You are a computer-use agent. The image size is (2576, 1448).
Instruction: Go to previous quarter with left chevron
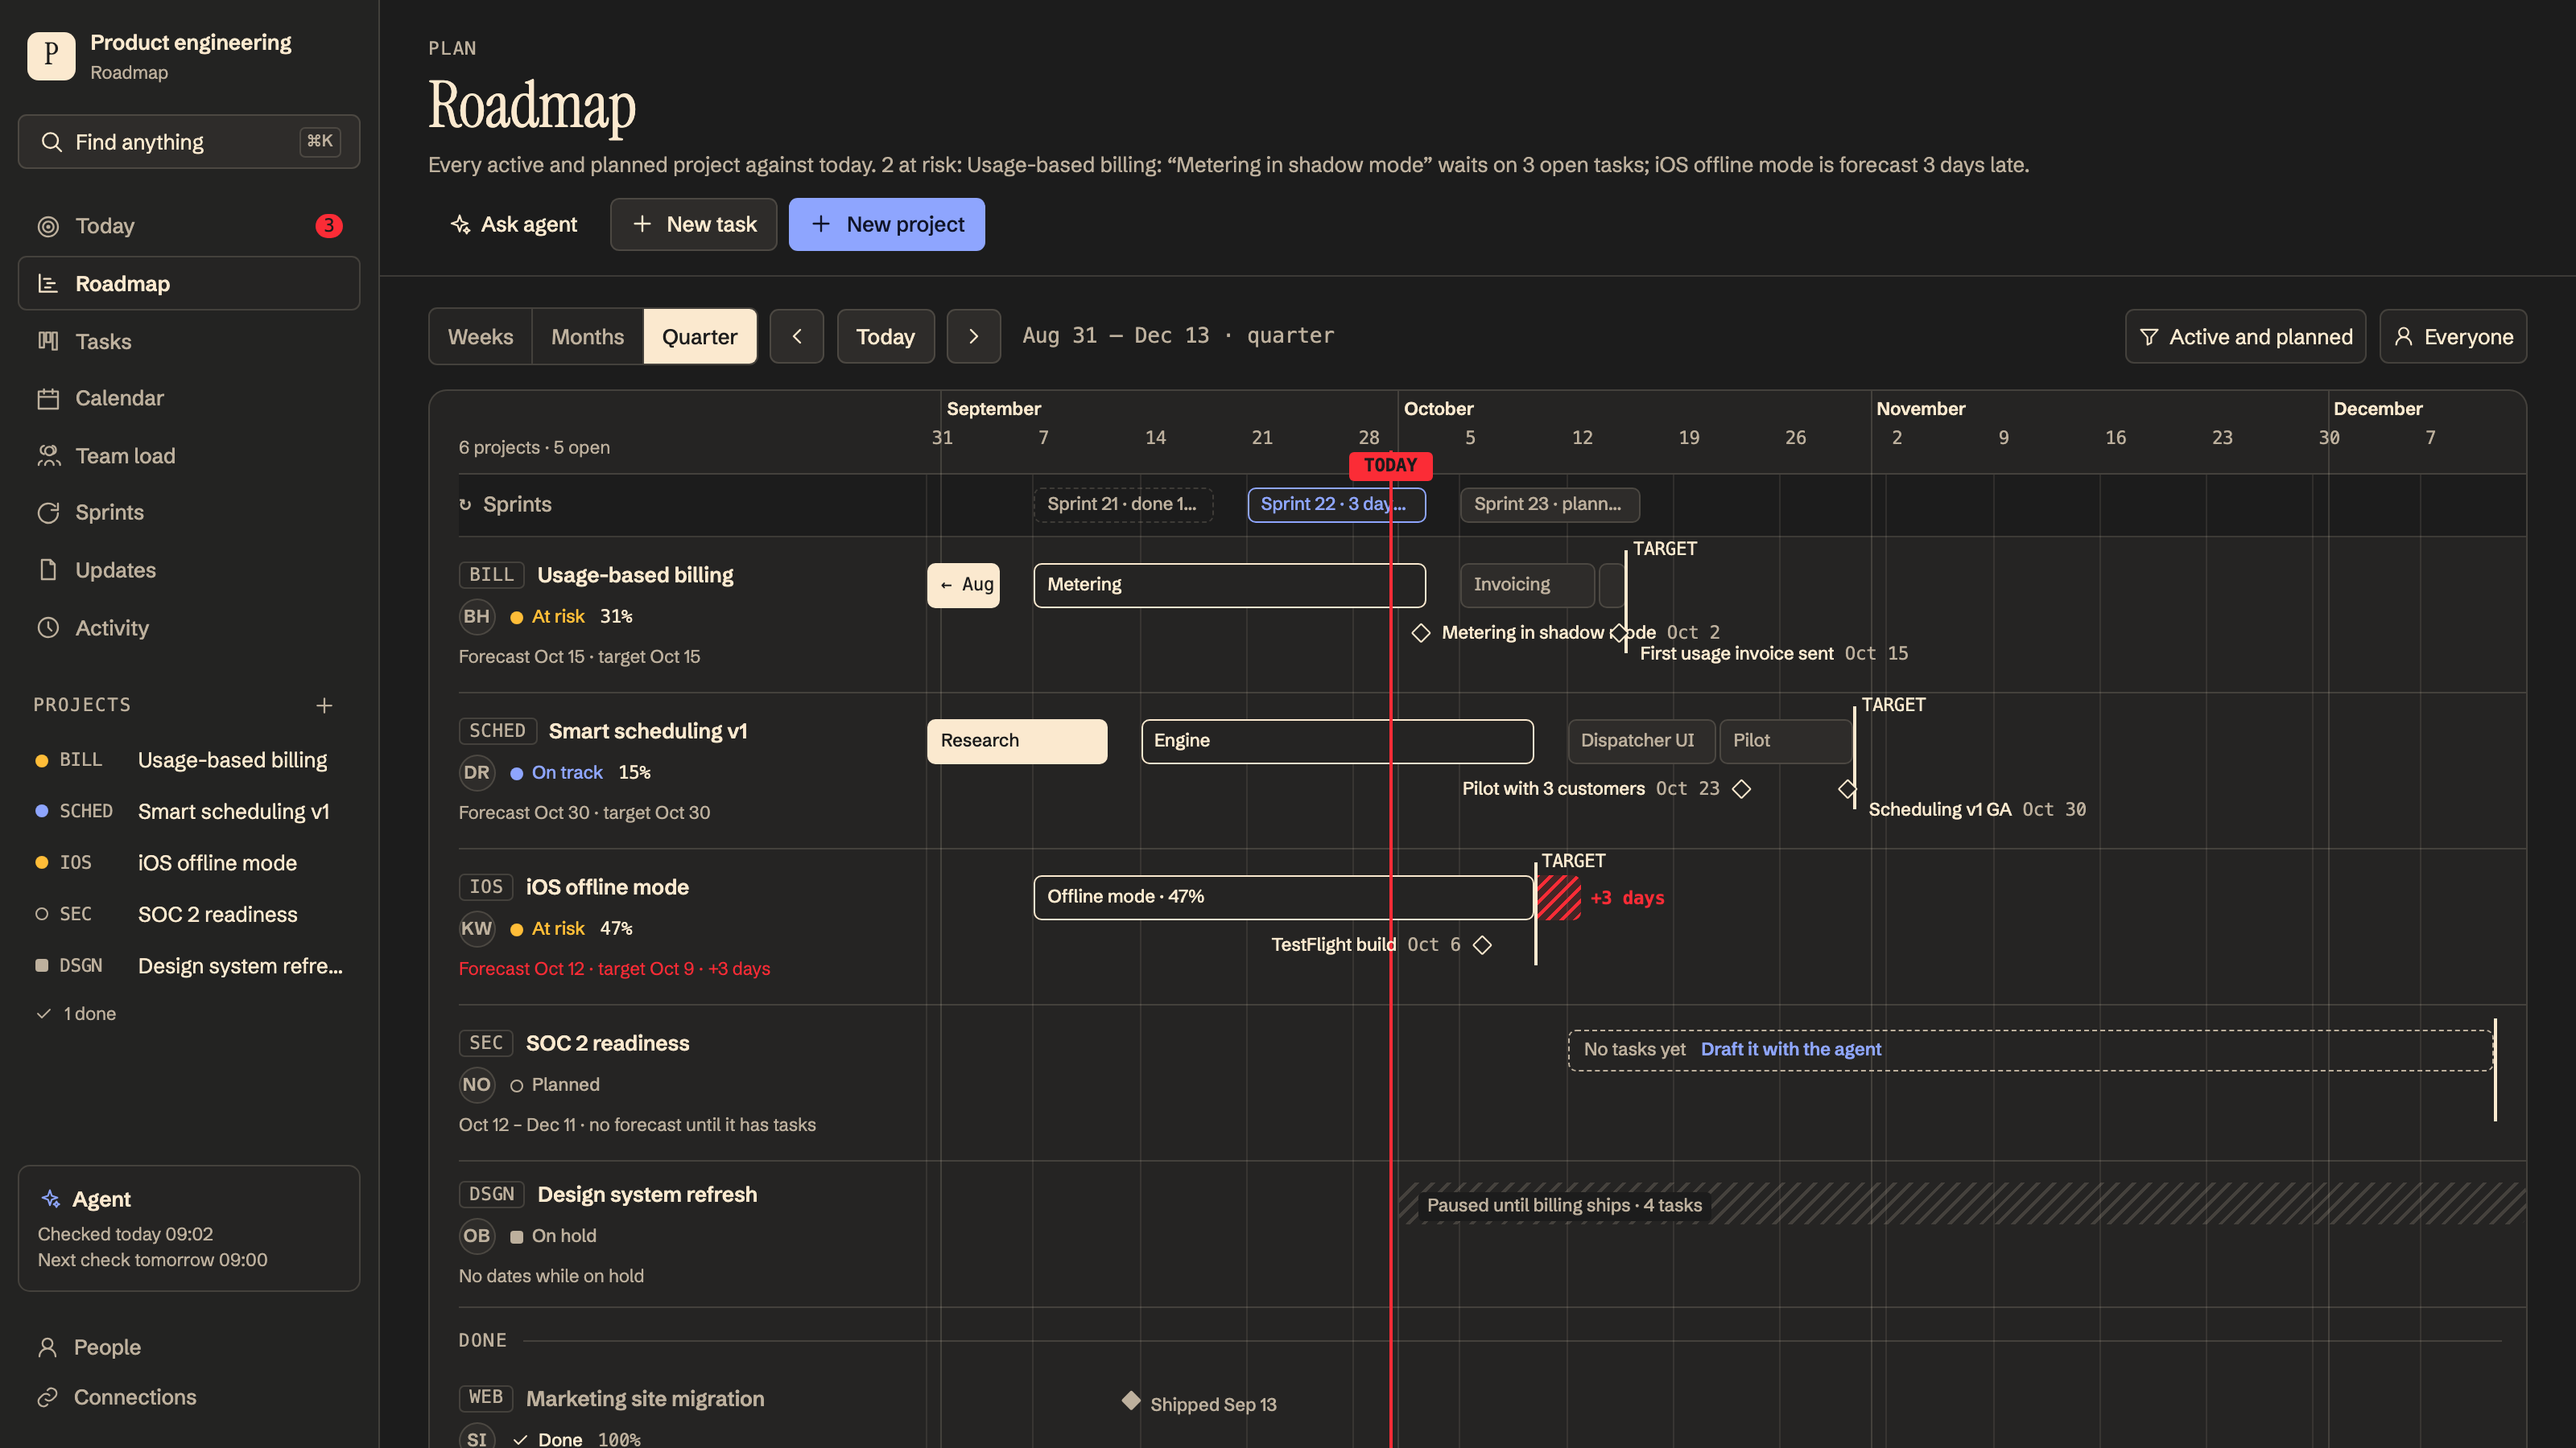point(797,337)
